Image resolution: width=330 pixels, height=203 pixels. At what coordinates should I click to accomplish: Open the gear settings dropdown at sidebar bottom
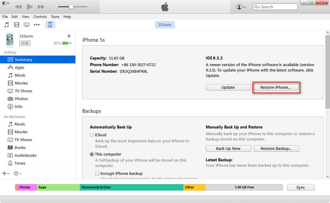tap(18, 173)
